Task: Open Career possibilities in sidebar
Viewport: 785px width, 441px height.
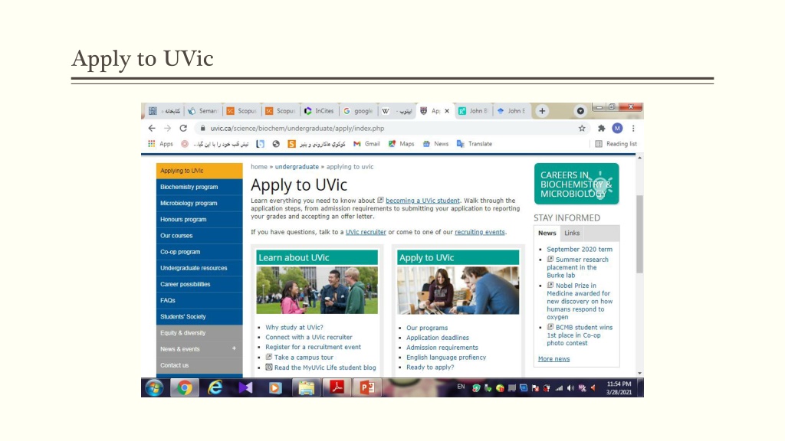Action: tap(199, 284)
